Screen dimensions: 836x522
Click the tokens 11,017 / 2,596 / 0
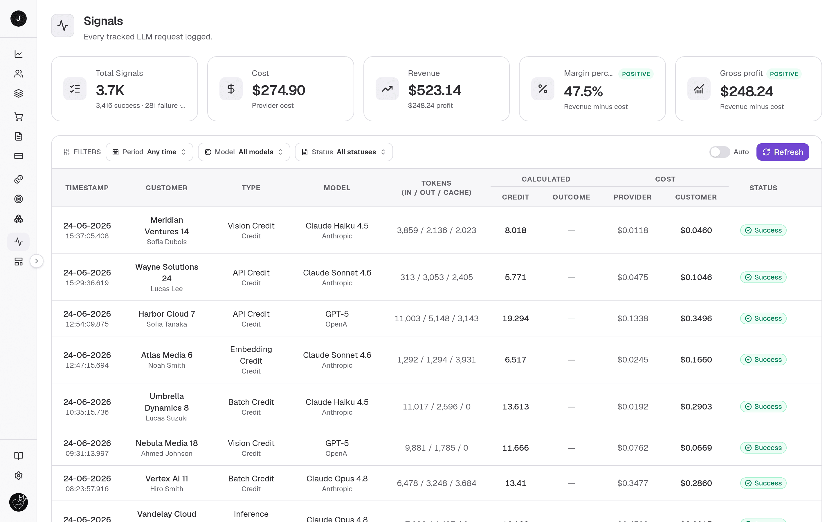[436, 407]
